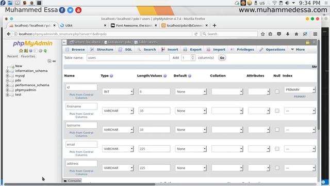Toggle Null checkbox for lastname column
The image size is (330, 186).
pyautogui.click(x=277, y=130)
